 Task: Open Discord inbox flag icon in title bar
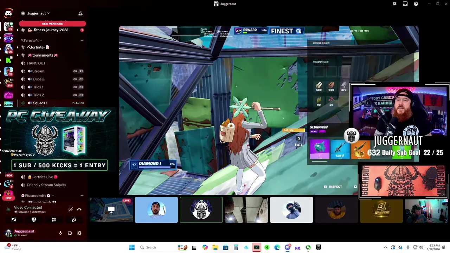(394, 4)
